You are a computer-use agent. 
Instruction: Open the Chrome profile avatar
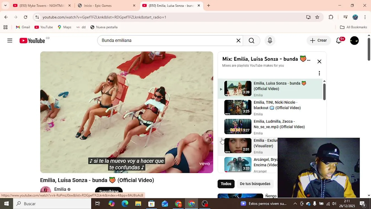355,17
